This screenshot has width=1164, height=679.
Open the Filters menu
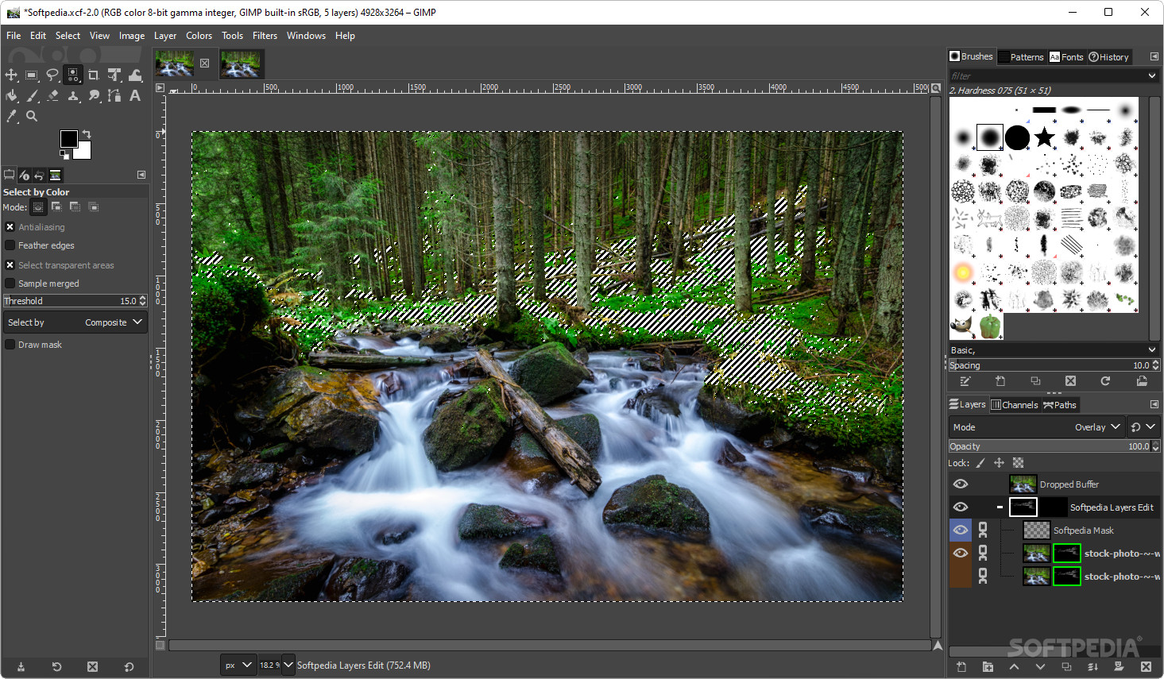pos(265,36)
